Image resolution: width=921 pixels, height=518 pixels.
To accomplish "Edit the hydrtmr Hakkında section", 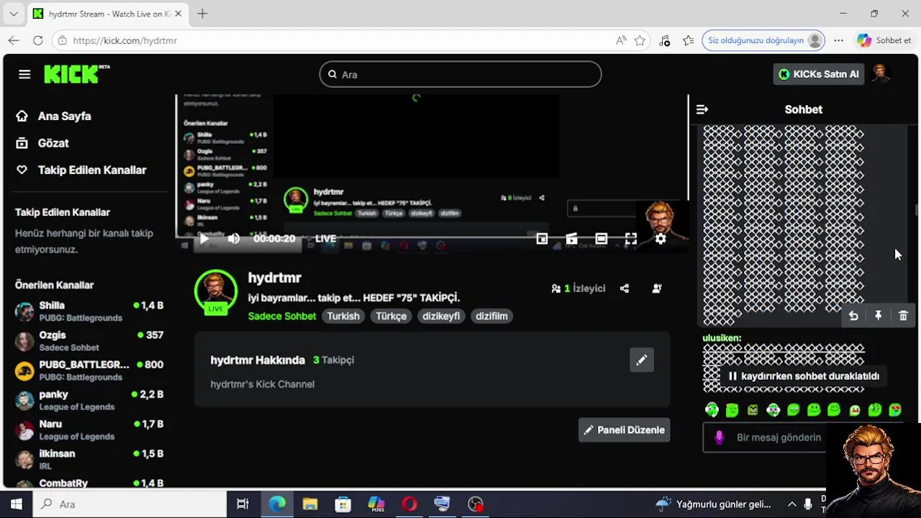I will [642, 360].
